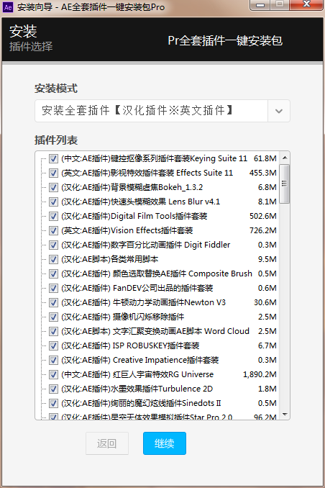The width and height of the screenshot is (325, 488).
Task: Click the plugin list scrollbar thumb
Action: (285, 184)
